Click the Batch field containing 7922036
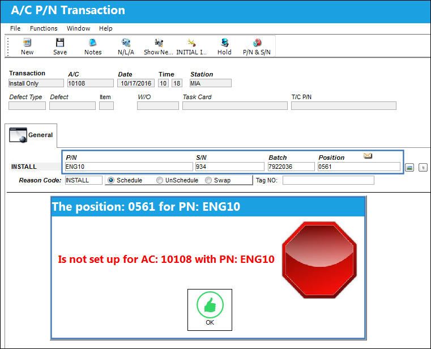Image resolution: width=431 pixels, height=349 pixels. tap(291, 167)
